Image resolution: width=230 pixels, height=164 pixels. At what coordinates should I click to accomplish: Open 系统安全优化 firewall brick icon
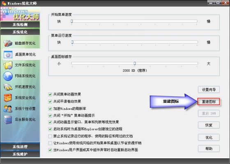click(8, 98)
